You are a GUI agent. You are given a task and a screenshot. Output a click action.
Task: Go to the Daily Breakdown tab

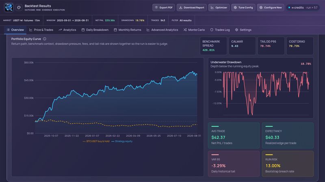pos(95,30)
